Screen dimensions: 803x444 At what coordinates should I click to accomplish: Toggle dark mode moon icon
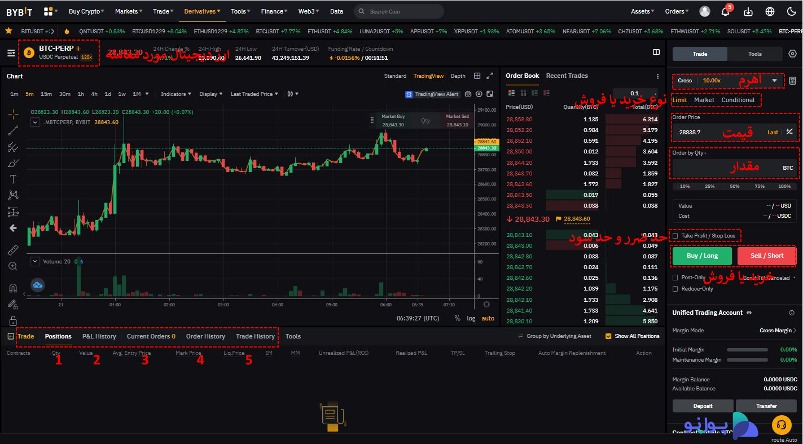792,11
